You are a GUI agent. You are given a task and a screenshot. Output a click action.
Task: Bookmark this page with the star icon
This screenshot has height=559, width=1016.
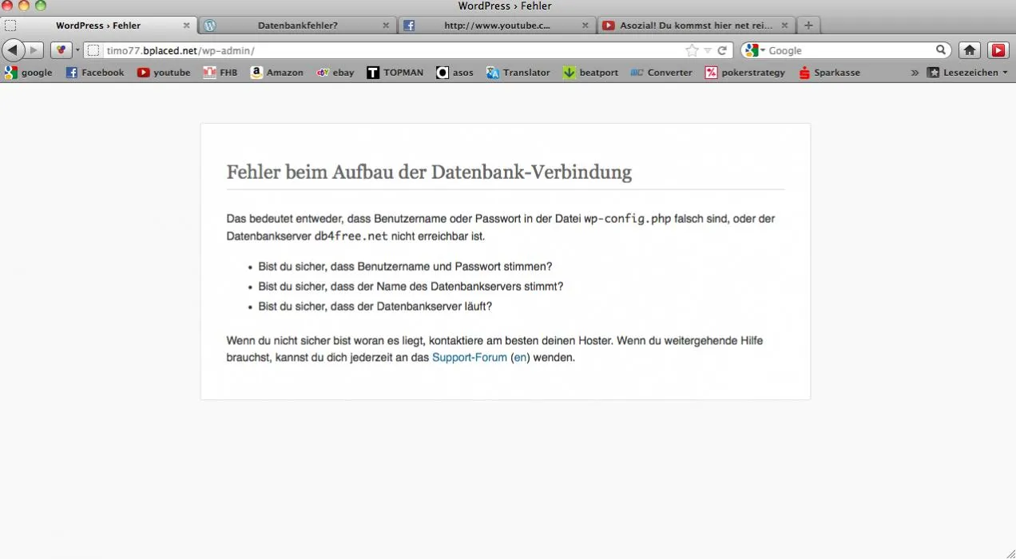692,50
